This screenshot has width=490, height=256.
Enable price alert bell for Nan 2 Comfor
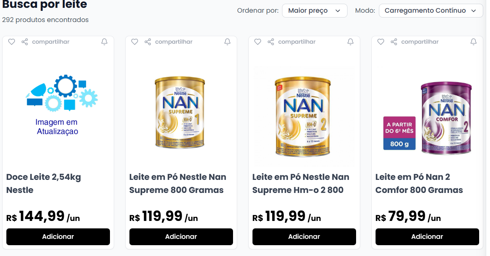pyautogui.click(x=474, y=42)
